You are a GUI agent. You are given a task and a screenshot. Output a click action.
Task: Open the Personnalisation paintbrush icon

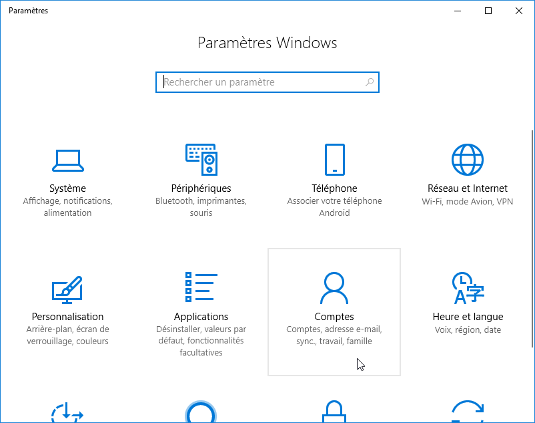click(67, 290)
